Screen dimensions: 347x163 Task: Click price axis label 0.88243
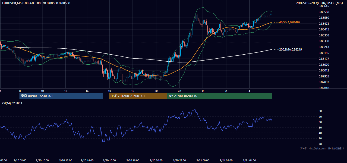(x=324, y=47)
